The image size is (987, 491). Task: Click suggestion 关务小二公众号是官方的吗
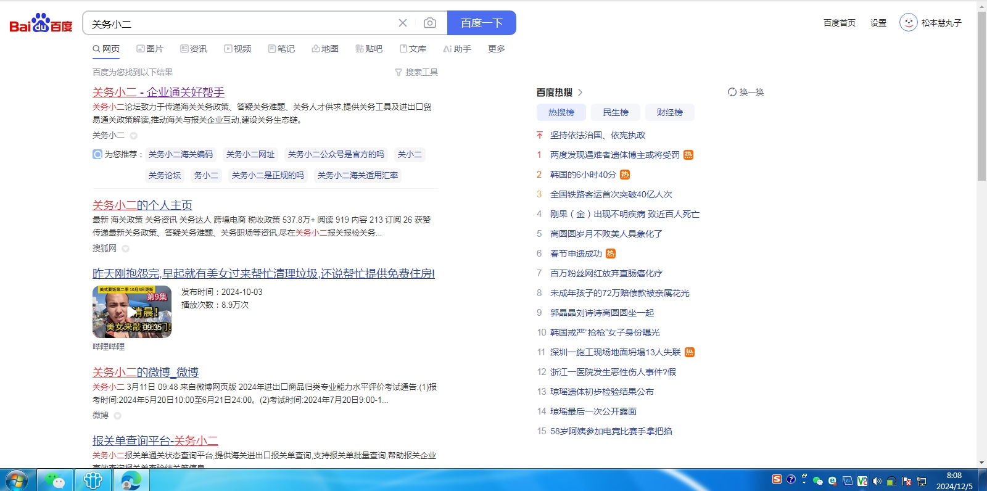click(x=336, y=154)
